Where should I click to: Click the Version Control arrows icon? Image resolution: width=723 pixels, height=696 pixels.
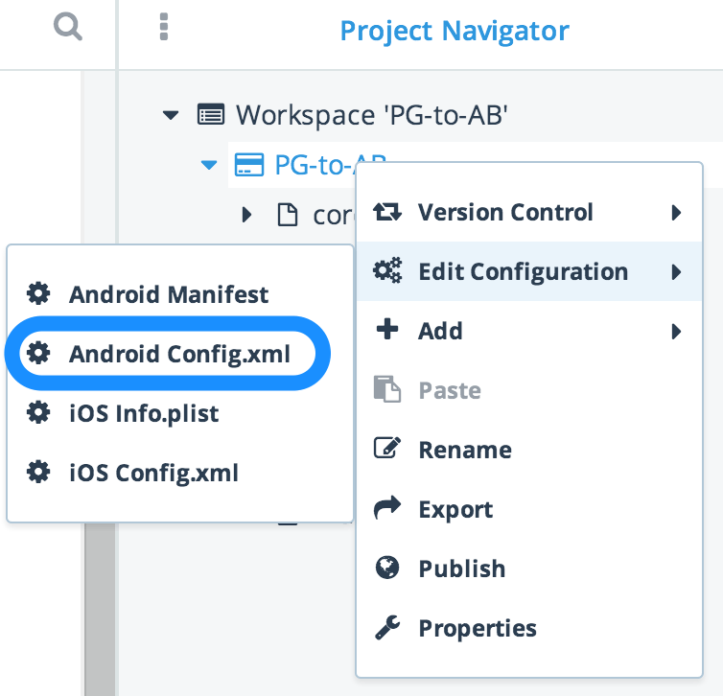click(x=387, y=212)
